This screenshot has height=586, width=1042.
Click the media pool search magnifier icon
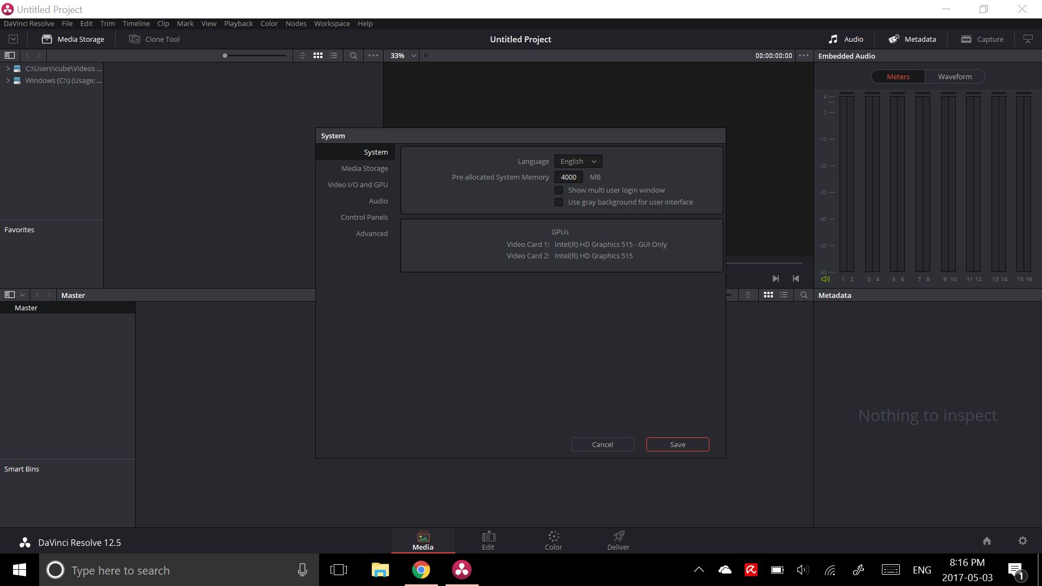click(x=804, y=295)
